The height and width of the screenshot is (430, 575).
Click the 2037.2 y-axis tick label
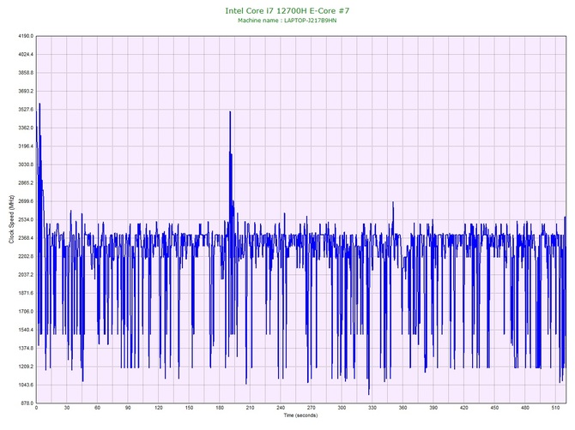pos(26,275)
